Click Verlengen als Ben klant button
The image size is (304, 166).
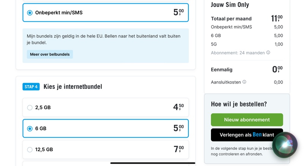pos(247,135)
